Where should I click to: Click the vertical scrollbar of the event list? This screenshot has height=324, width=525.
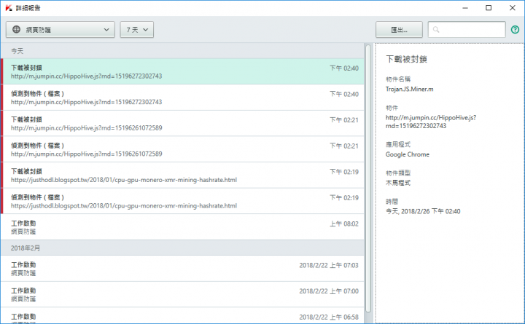(368, 178)
